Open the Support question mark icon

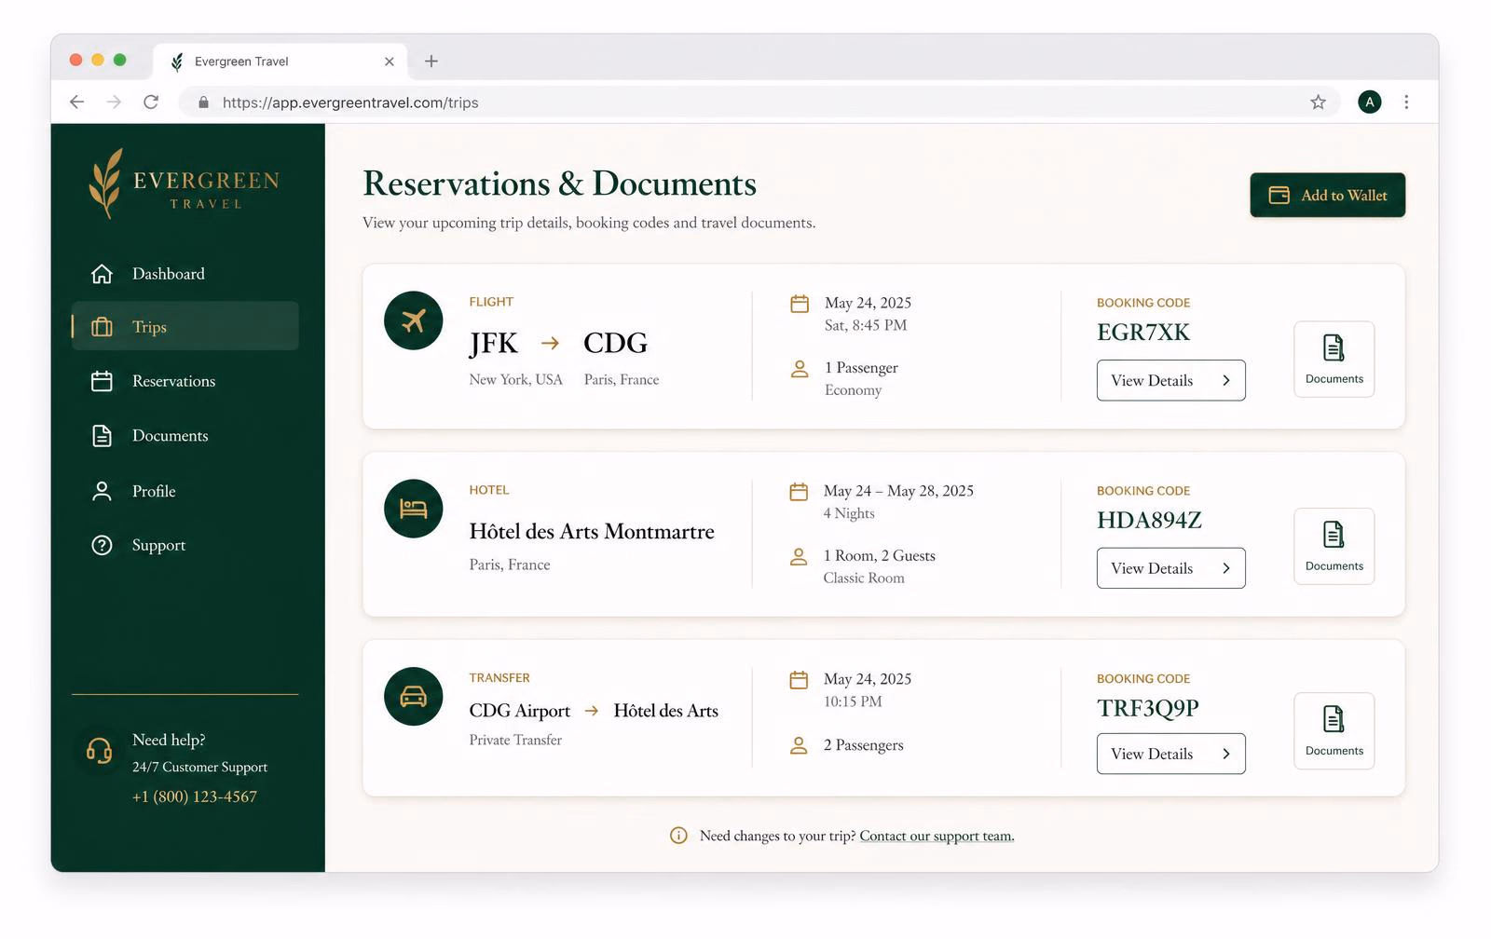[x=102, y=545]
